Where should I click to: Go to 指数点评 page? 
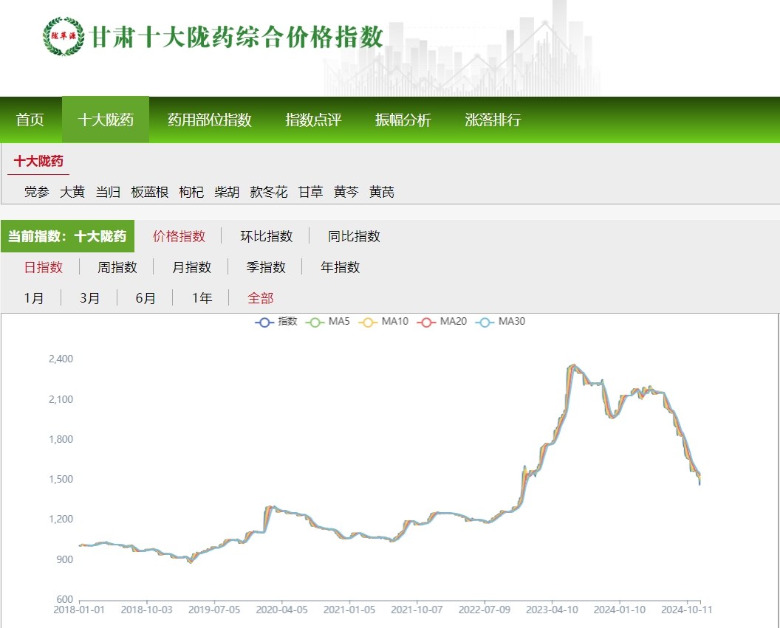[313, 120]
